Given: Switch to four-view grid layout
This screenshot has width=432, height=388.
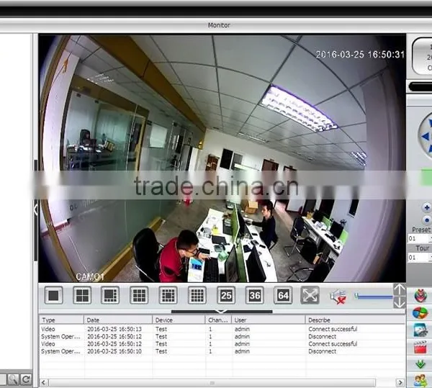Looking at the screenshot, I should pos(82,295).
